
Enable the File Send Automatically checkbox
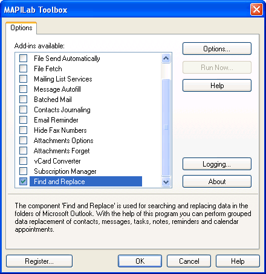pos(23,59)
